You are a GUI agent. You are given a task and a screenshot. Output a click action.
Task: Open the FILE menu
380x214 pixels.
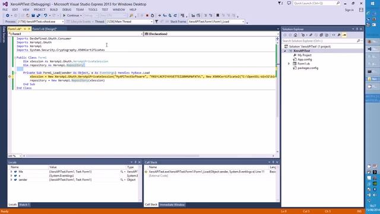(5, 10)
